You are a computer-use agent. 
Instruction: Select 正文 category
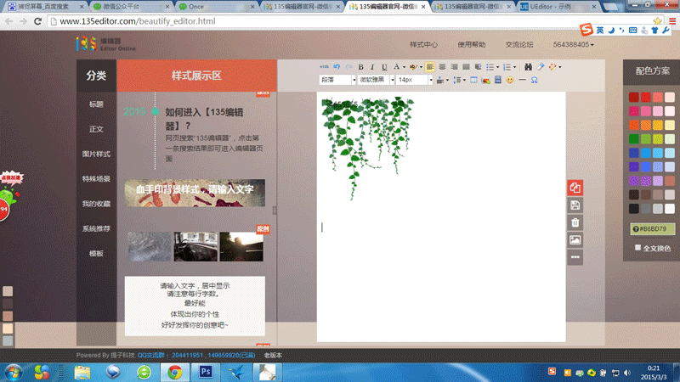point(96,129)
